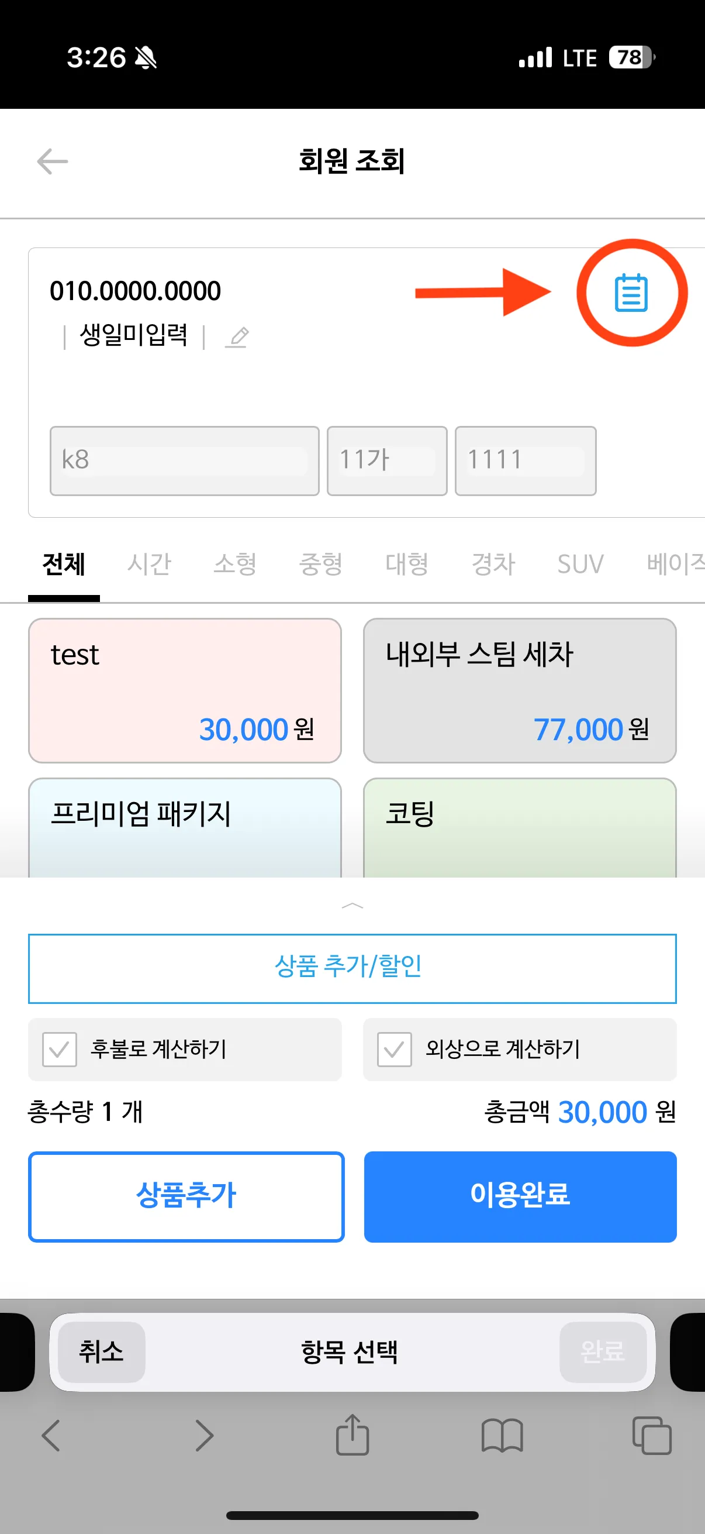Open Safari bookmarks book icon
Viewport: 705px width, 1534px height.
[x=502, y=1435]
